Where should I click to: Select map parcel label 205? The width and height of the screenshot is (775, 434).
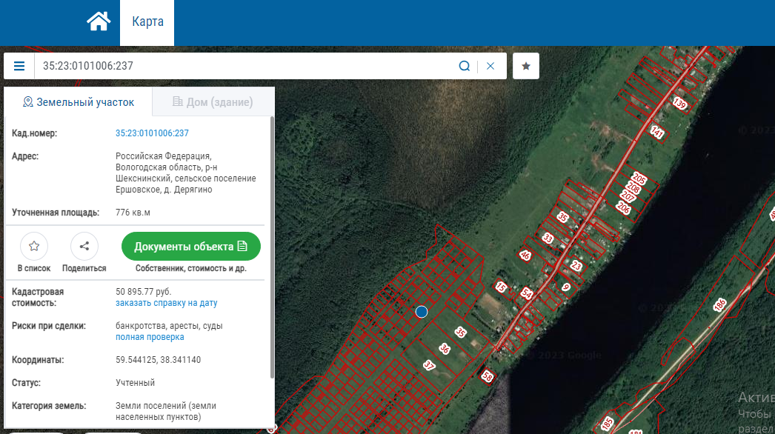[x=639, y=178]
